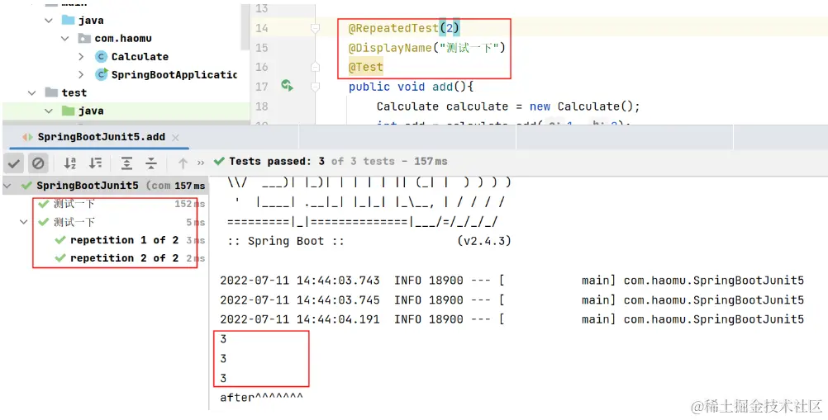
Task: Click the @RepeatedTest annotation in editor
Action: click(404, 28)
